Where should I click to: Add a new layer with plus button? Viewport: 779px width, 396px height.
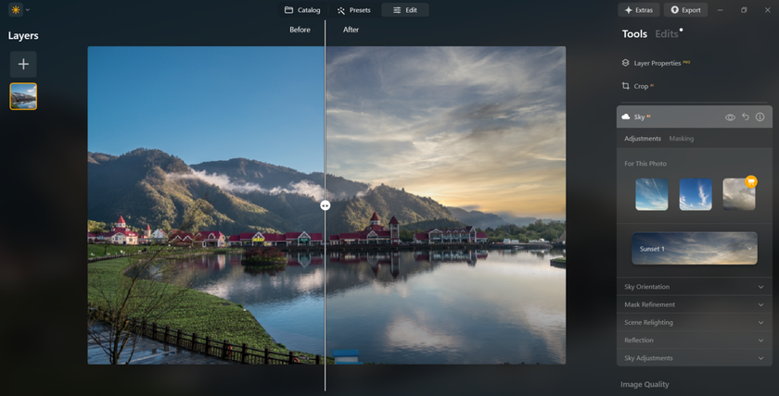point(23,64)
